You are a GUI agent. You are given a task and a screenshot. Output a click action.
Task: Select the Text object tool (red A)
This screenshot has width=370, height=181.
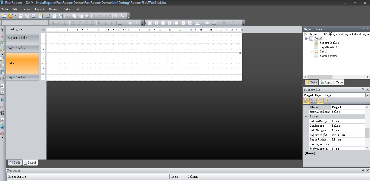point(2,36)
